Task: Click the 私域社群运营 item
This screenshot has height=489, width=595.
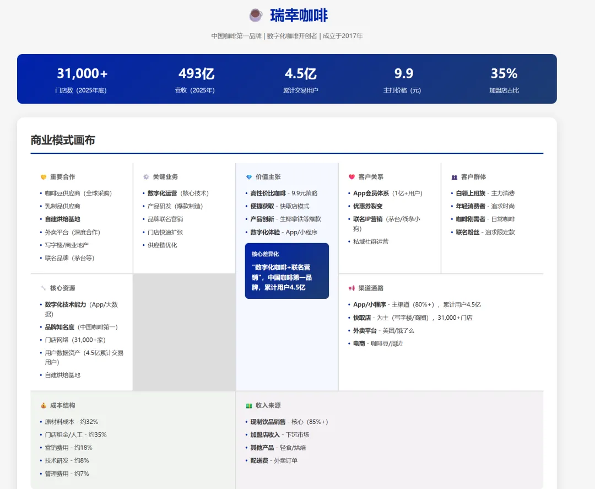Action: click(x=371, y=241)
